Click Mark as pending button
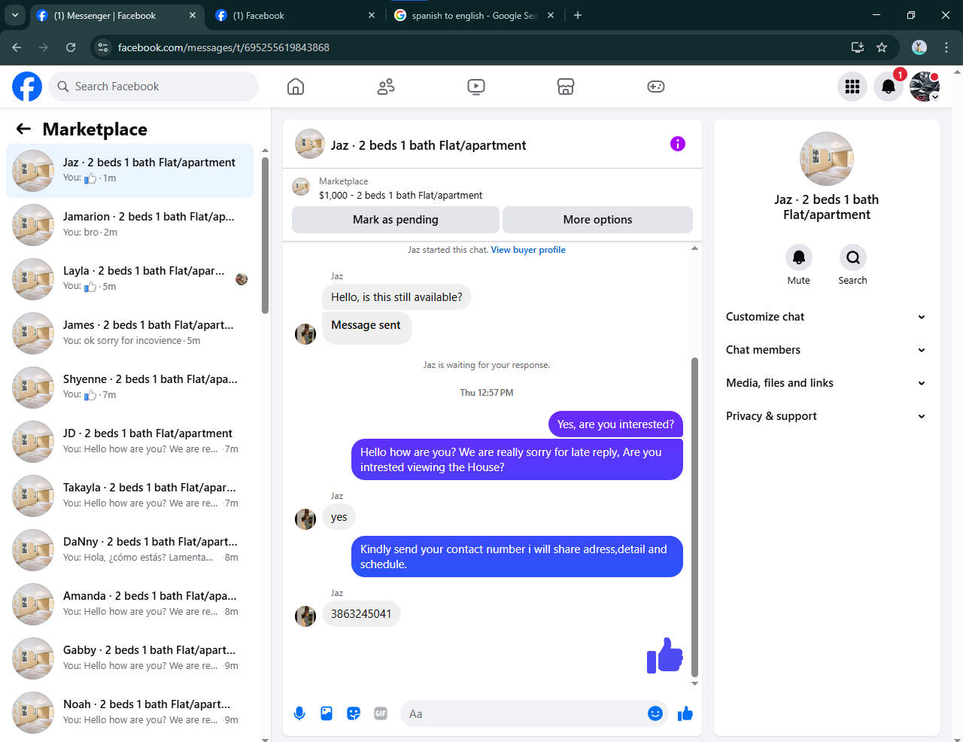This screenshot has height=742, width=963. pos(396,220)
